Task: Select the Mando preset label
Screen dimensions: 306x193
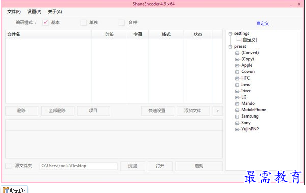Action: coord(248,103)
